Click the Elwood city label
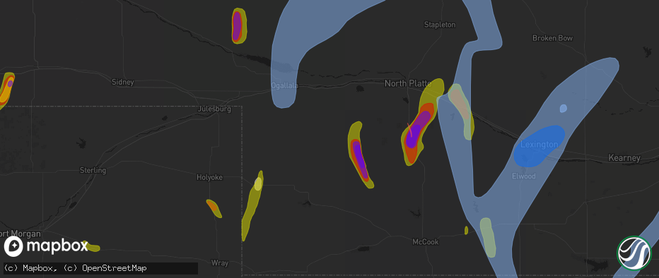 (x=524, y=176)
